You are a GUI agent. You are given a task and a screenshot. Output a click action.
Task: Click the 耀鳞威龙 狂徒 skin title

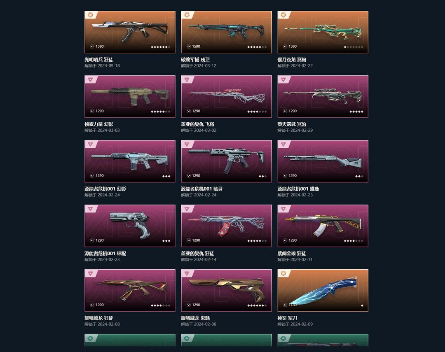tap(99, 318)
